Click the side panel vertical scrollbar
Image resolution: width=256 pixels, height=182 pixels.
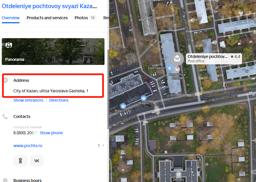[108, 89]
